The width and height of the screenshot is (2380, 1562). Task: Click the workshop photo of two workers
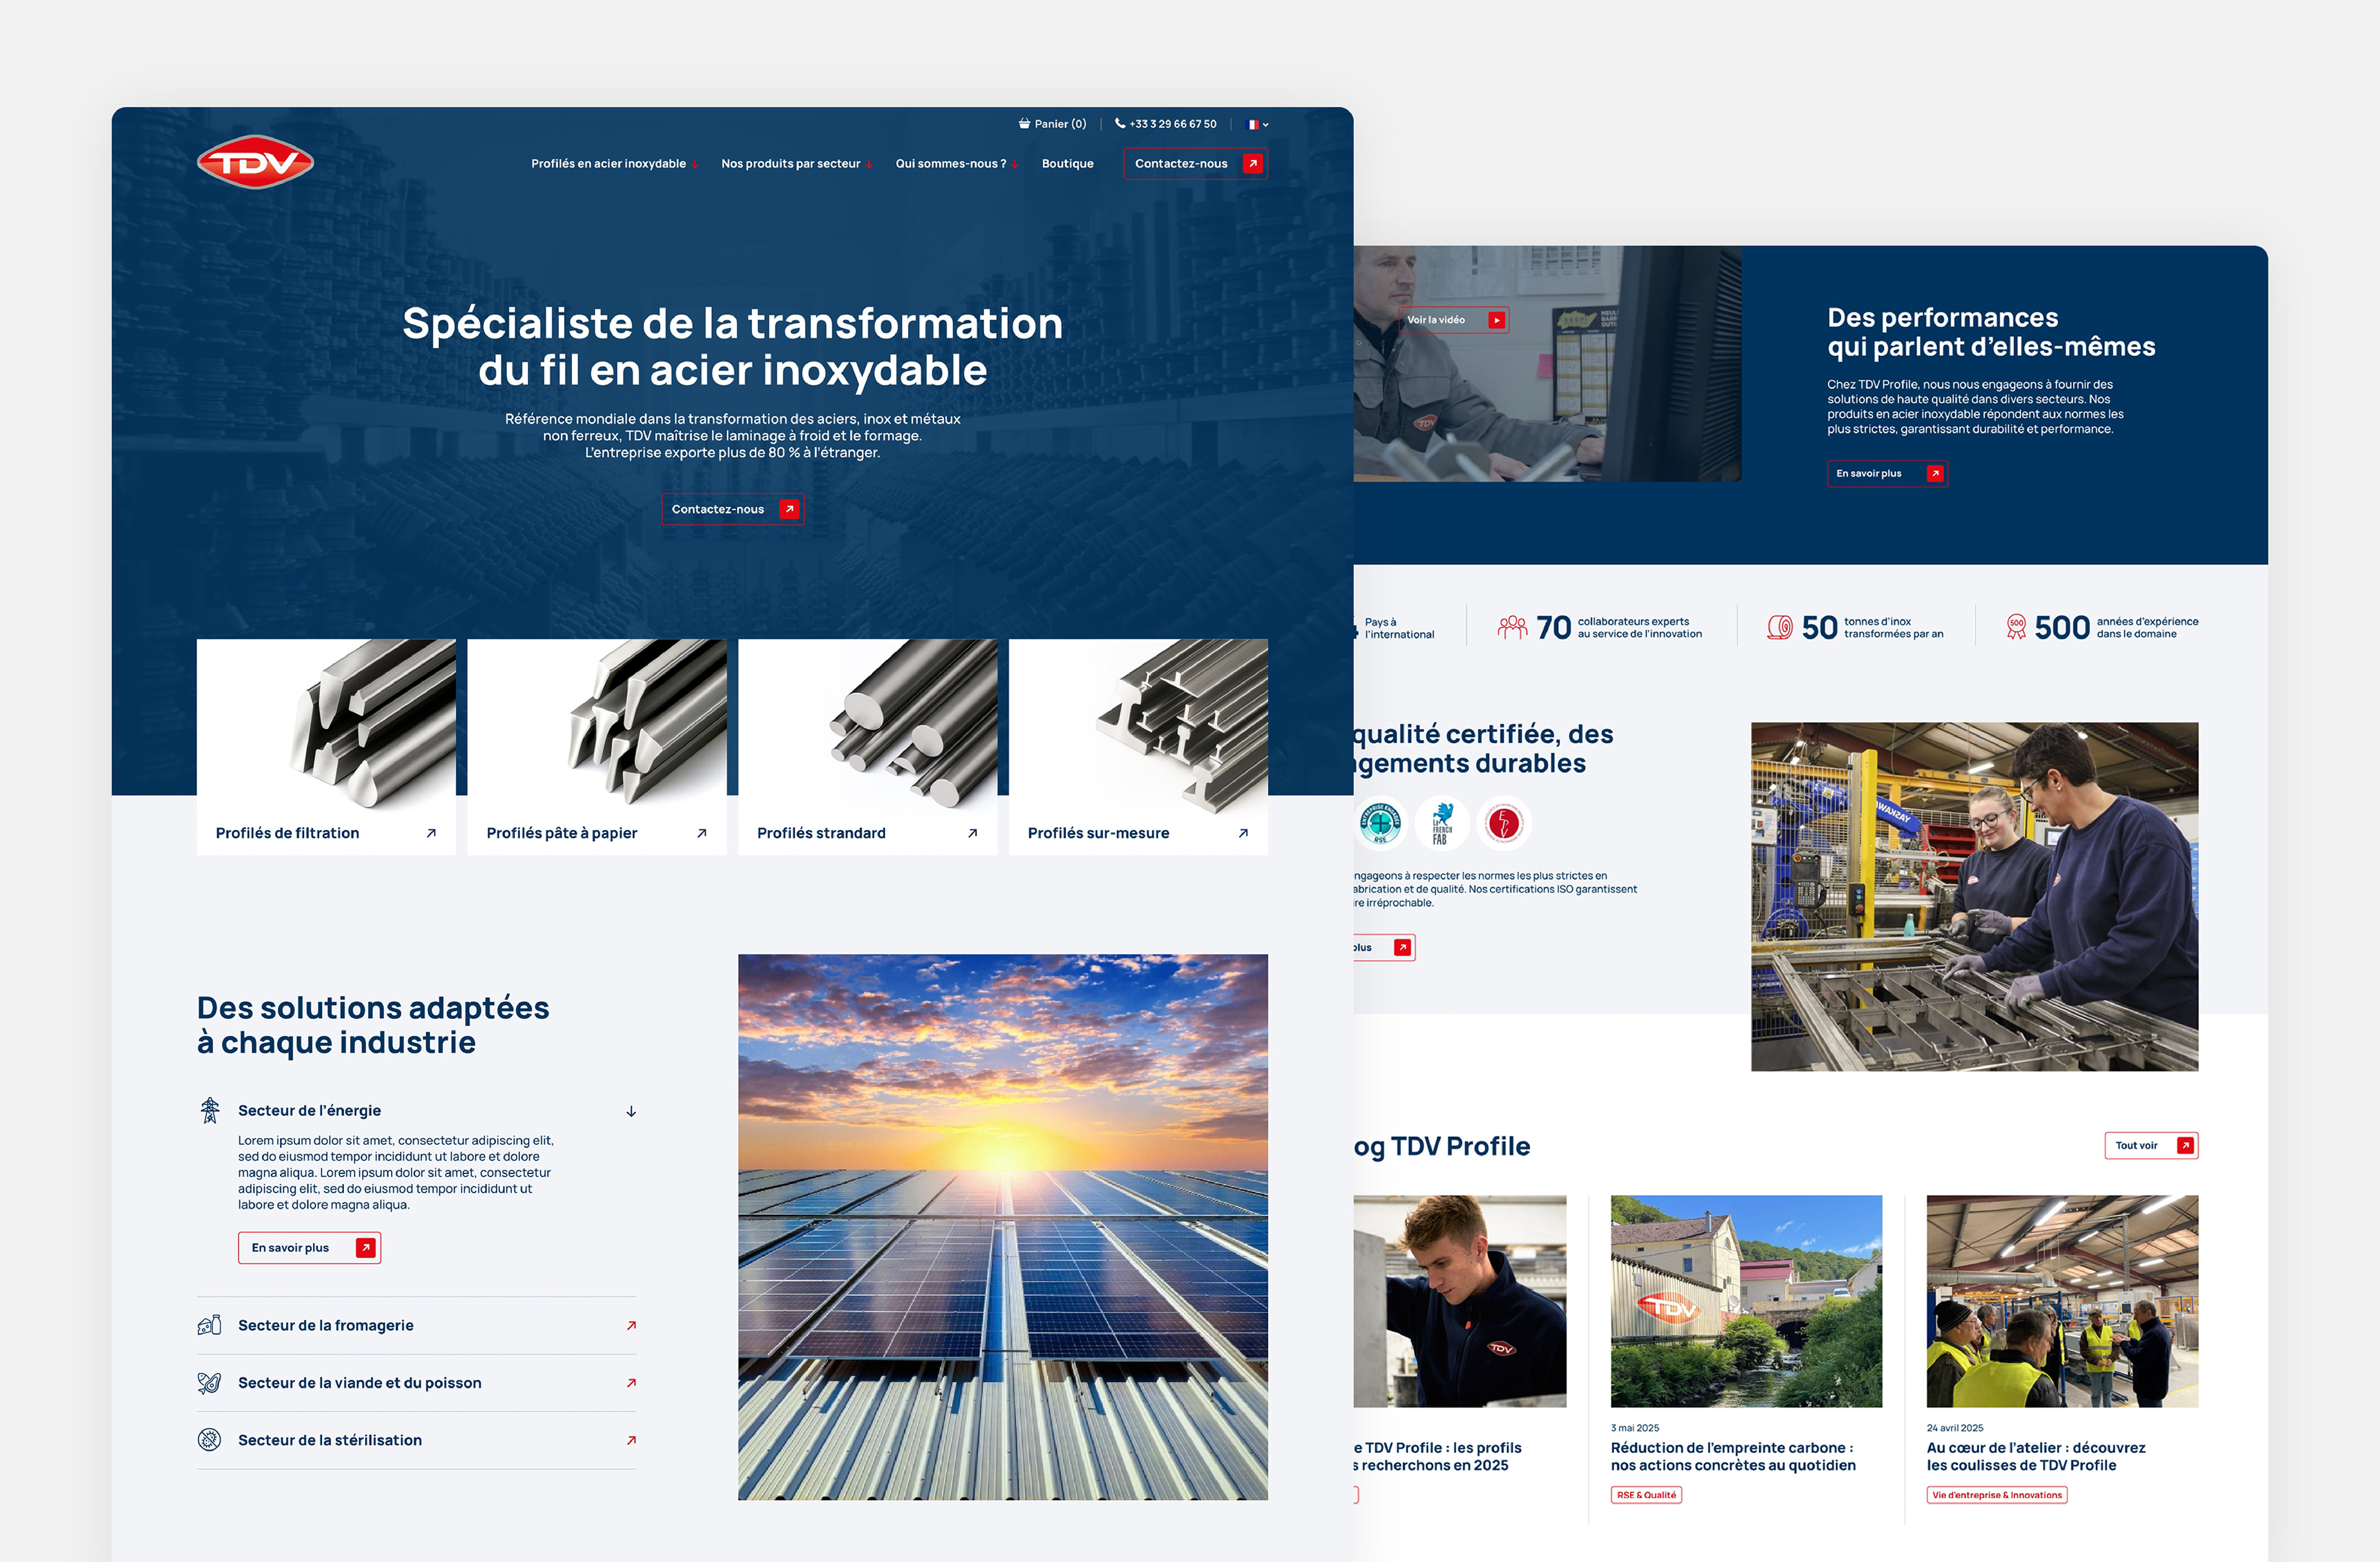(1975, 897)
